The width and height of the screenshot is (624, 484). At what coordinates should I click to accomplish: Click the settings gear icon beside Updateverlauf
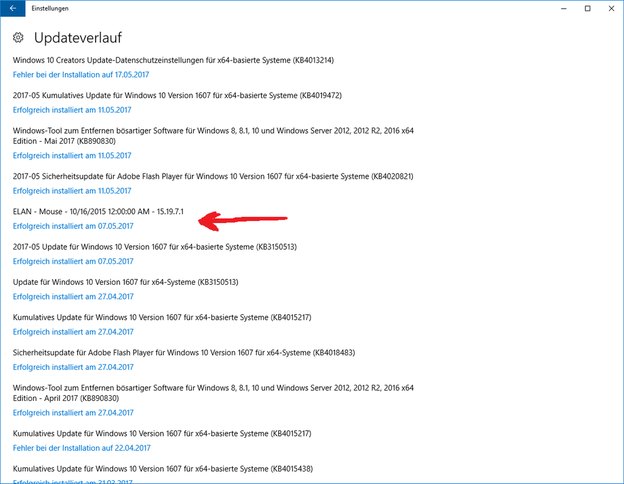[x=18, y=37]
